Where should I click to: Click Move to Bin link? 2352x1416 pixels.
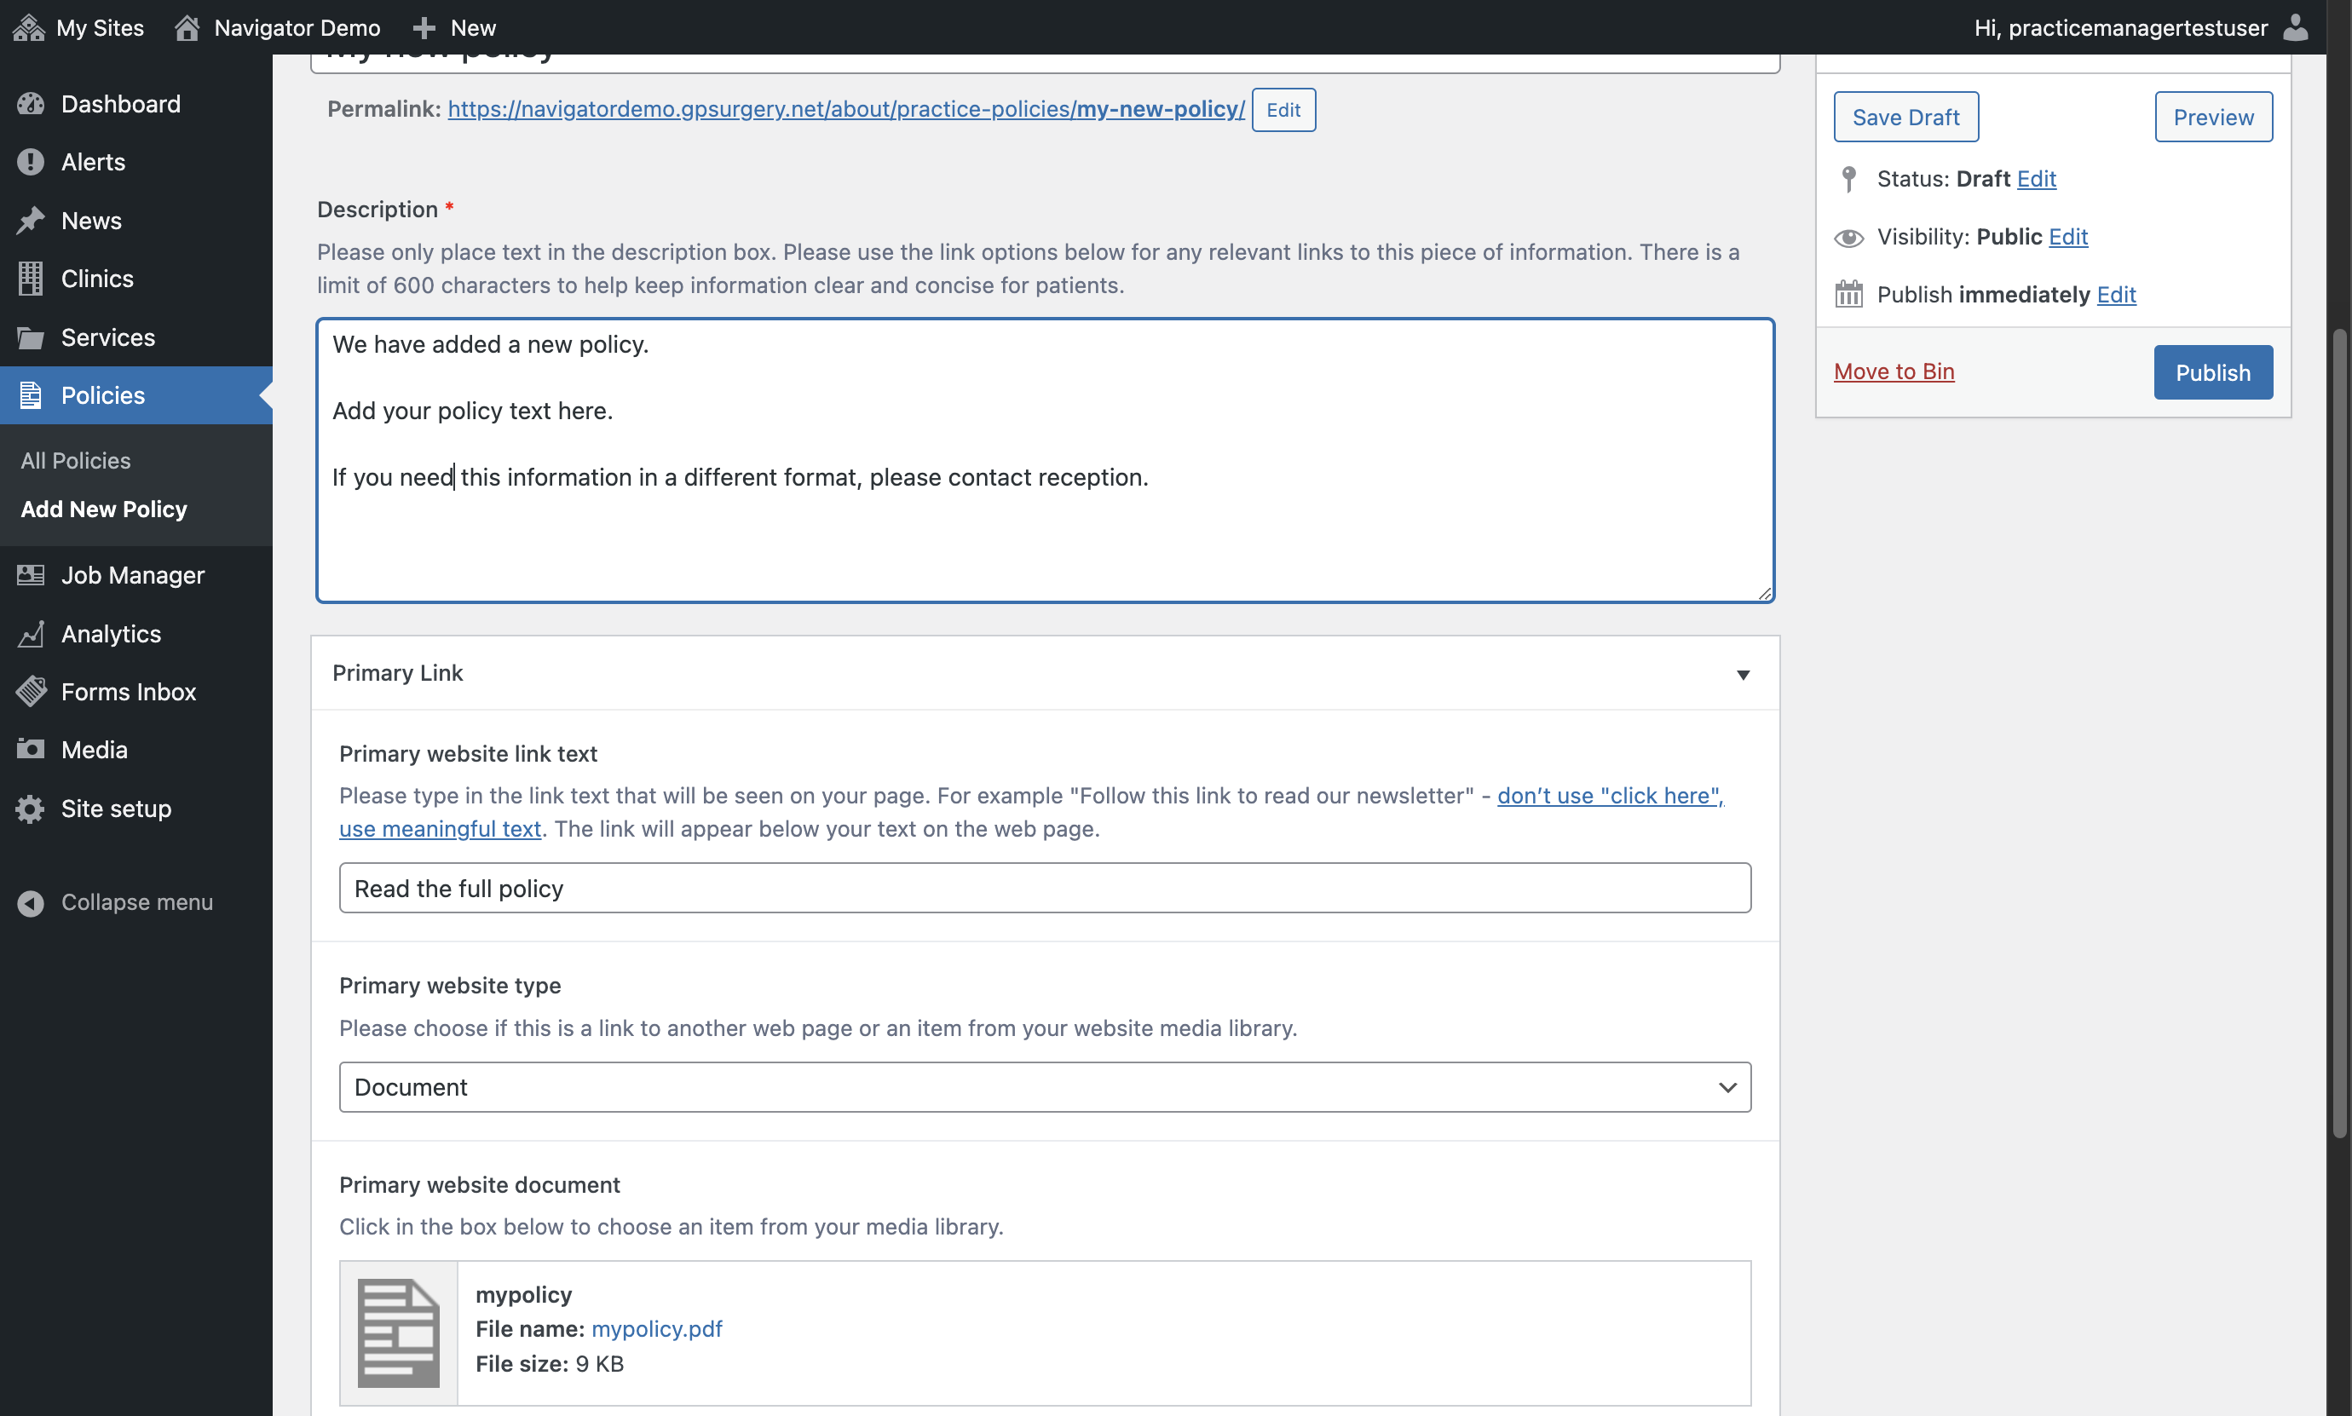[x=1893, y=371]
